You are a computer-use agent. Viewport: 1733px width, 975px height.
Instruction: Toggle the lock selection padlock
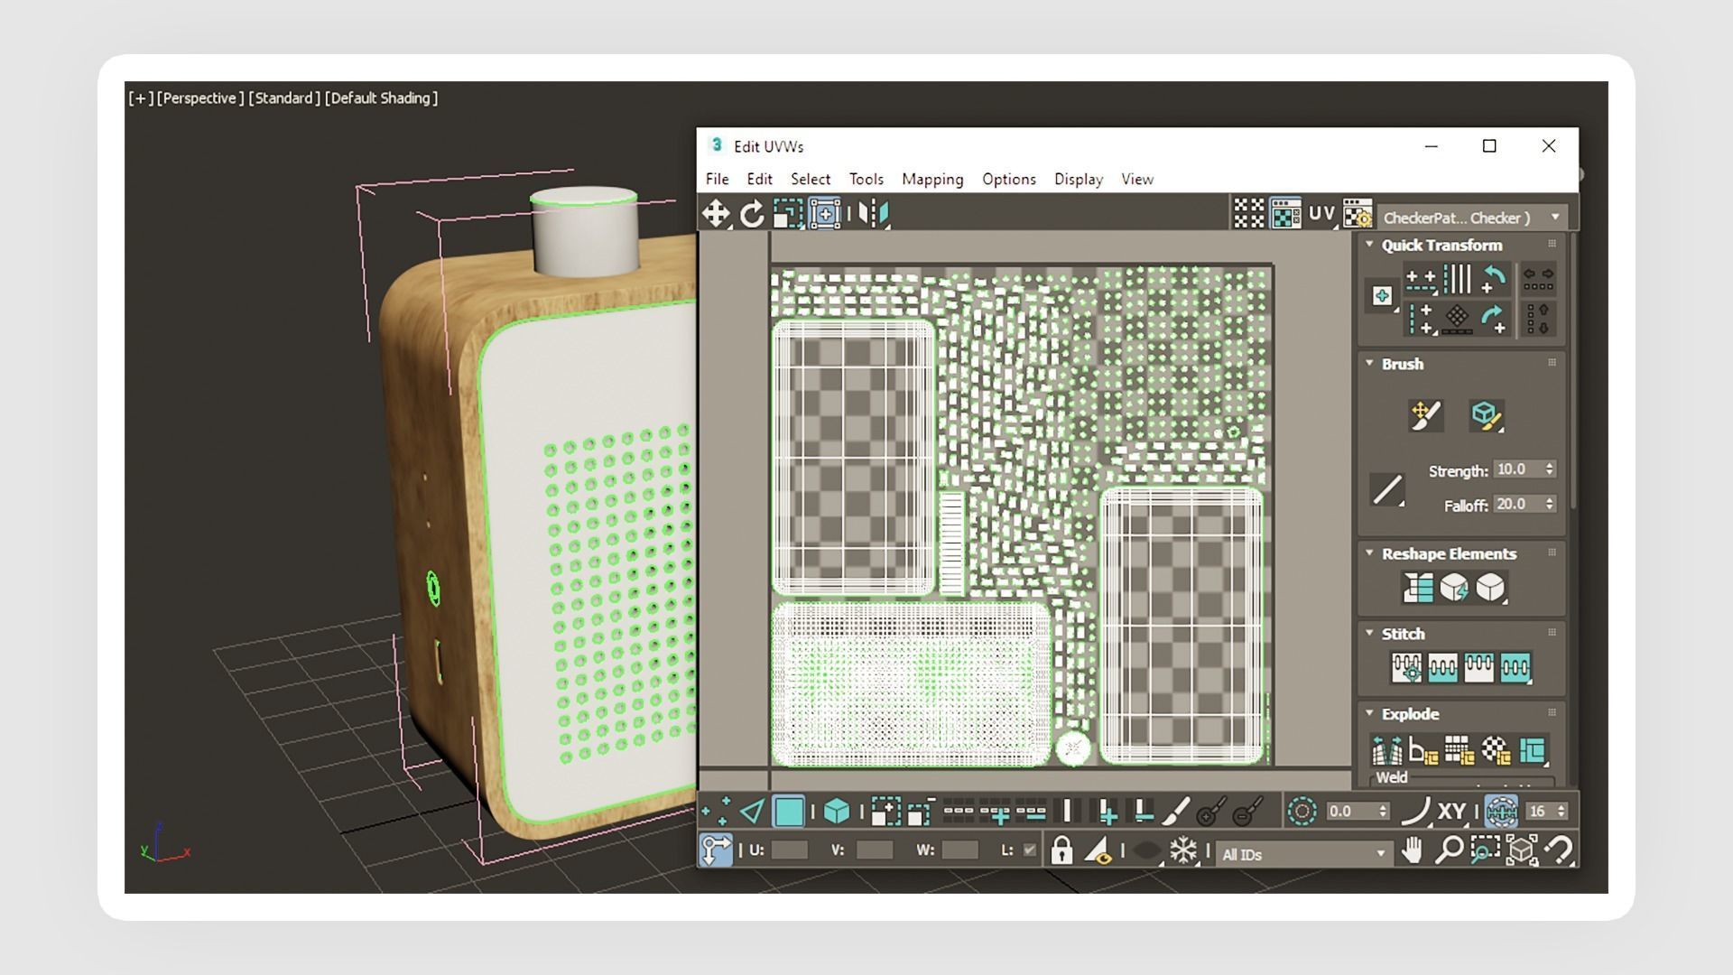(x=1061, y=850)
